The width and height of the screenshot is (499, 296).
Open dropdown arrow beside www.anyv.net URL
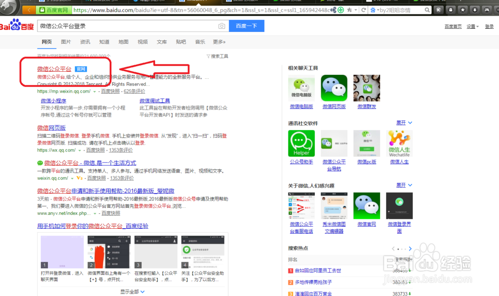pyautogui.click(x=95, y=213)
